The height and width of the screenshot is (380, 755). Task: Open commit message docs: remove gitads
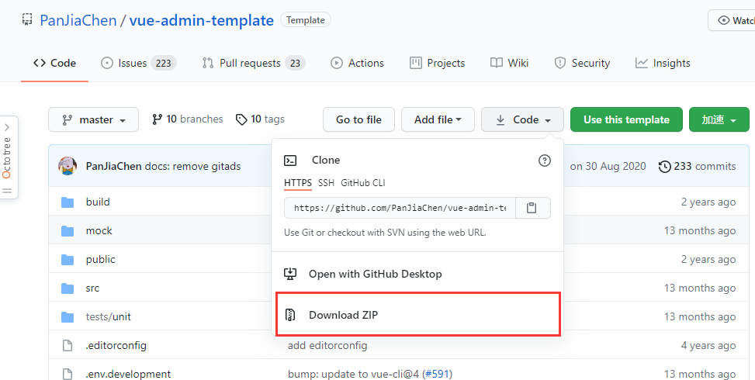tap(192, 167)
